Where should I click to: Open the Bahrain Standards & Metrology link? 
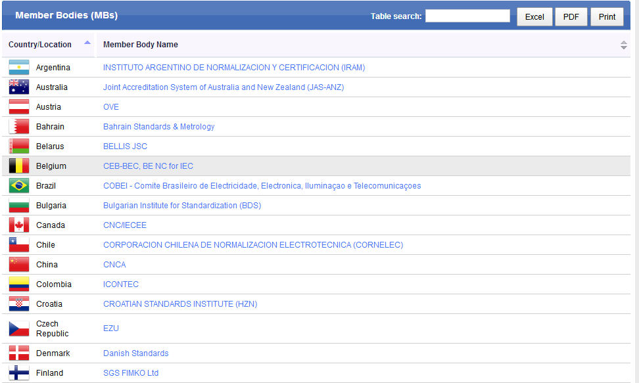158,127
